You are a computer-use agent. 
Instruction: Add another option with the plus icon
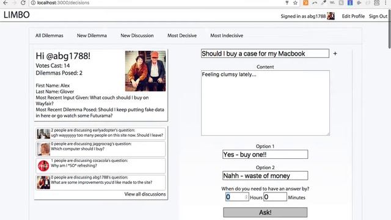coord(335,53)
